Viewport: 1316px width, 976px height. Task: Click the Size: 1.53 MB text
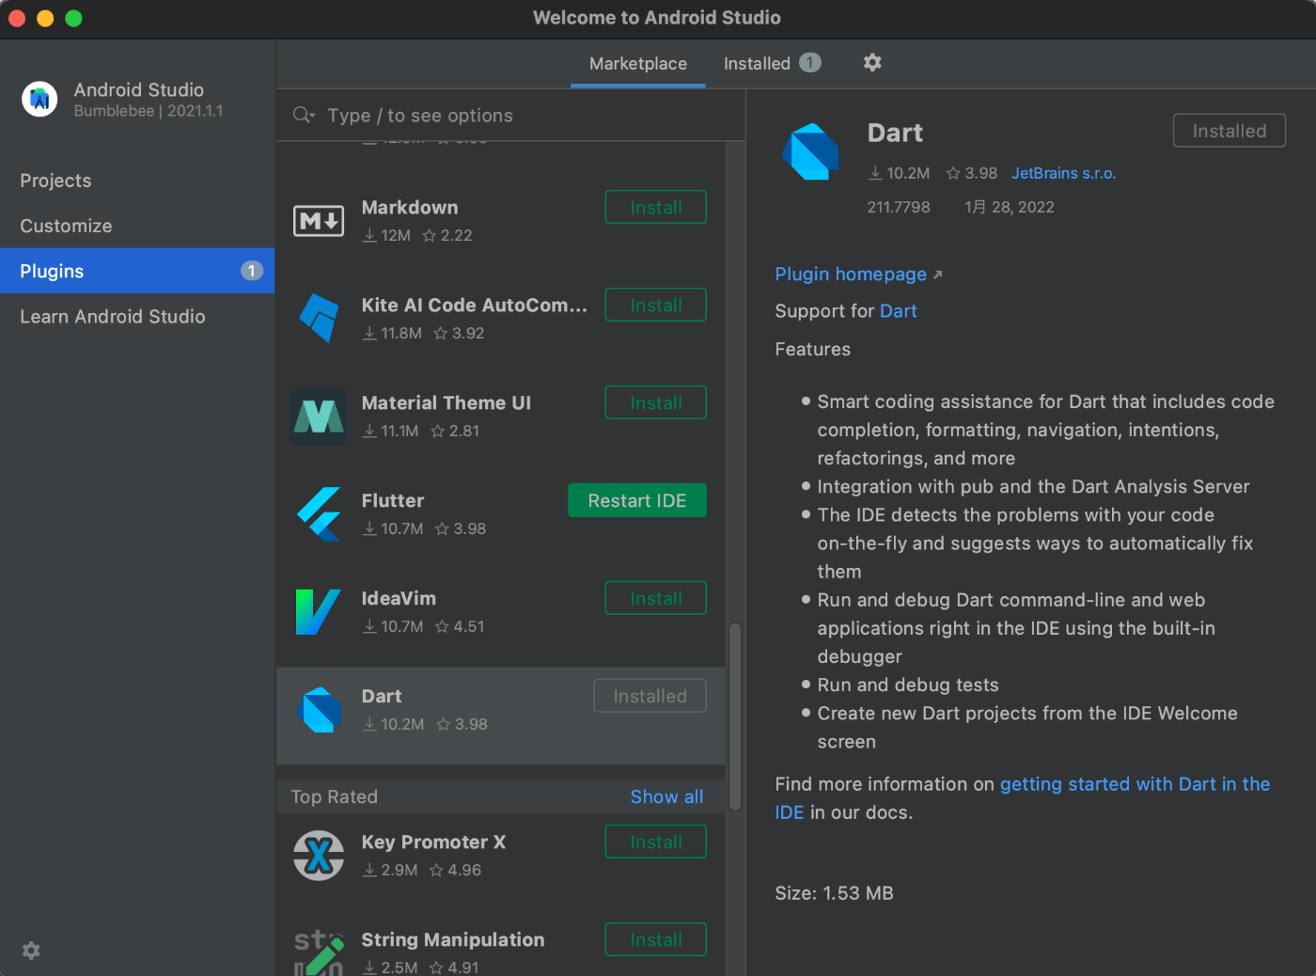pyautogui.click(x=834, y=893)
